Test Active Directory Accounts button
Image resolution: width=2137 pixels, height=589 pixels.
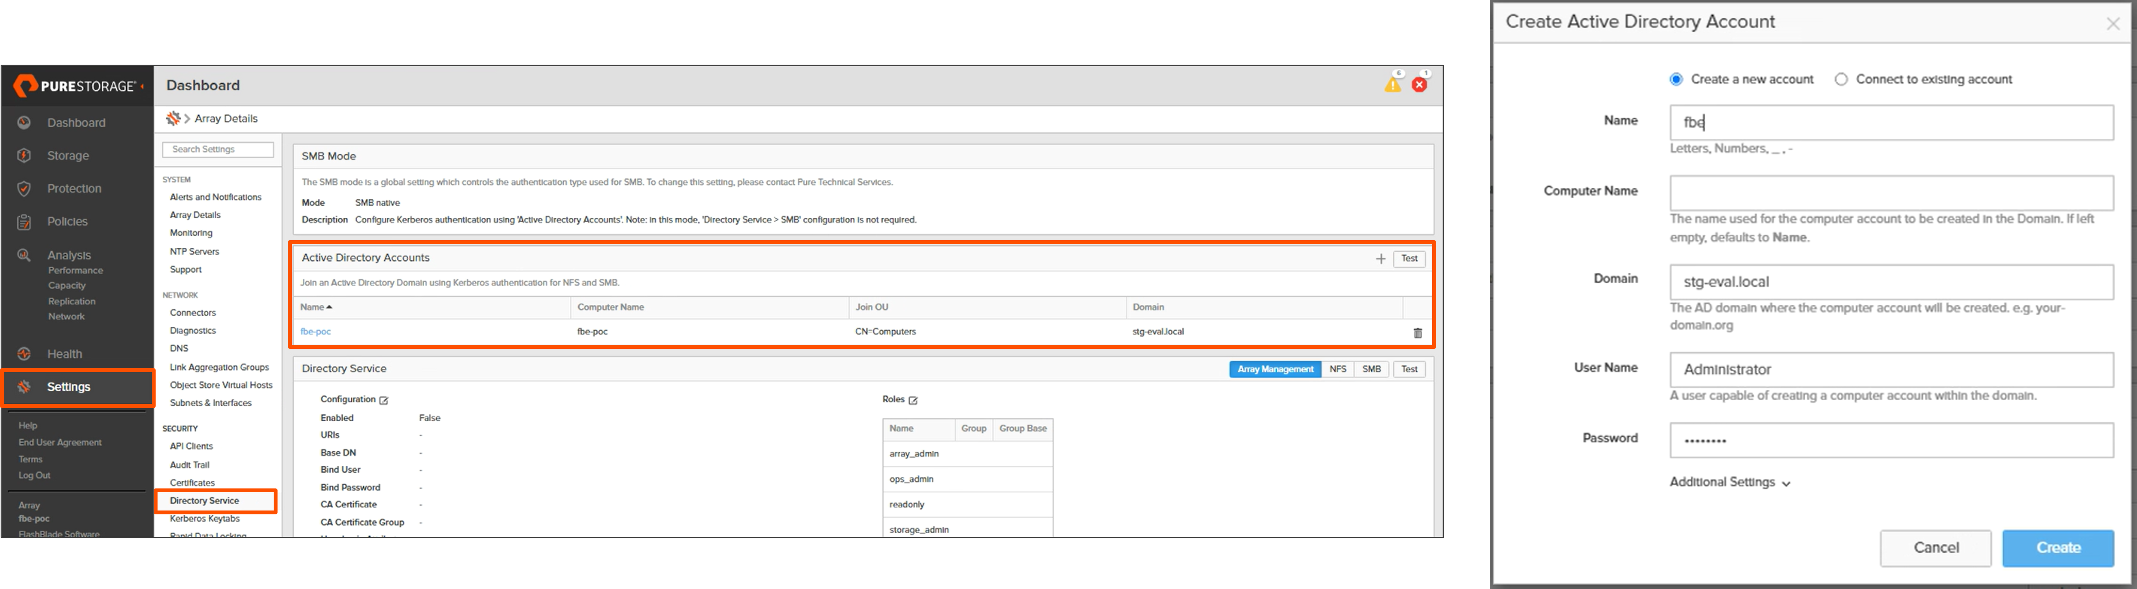pos(1409,258)
